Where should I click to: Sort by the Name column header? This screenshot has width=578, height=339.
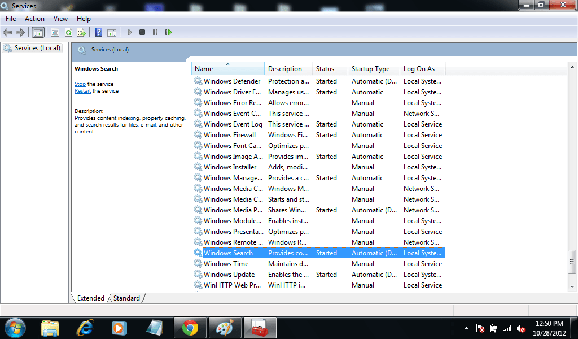(228, 68)
